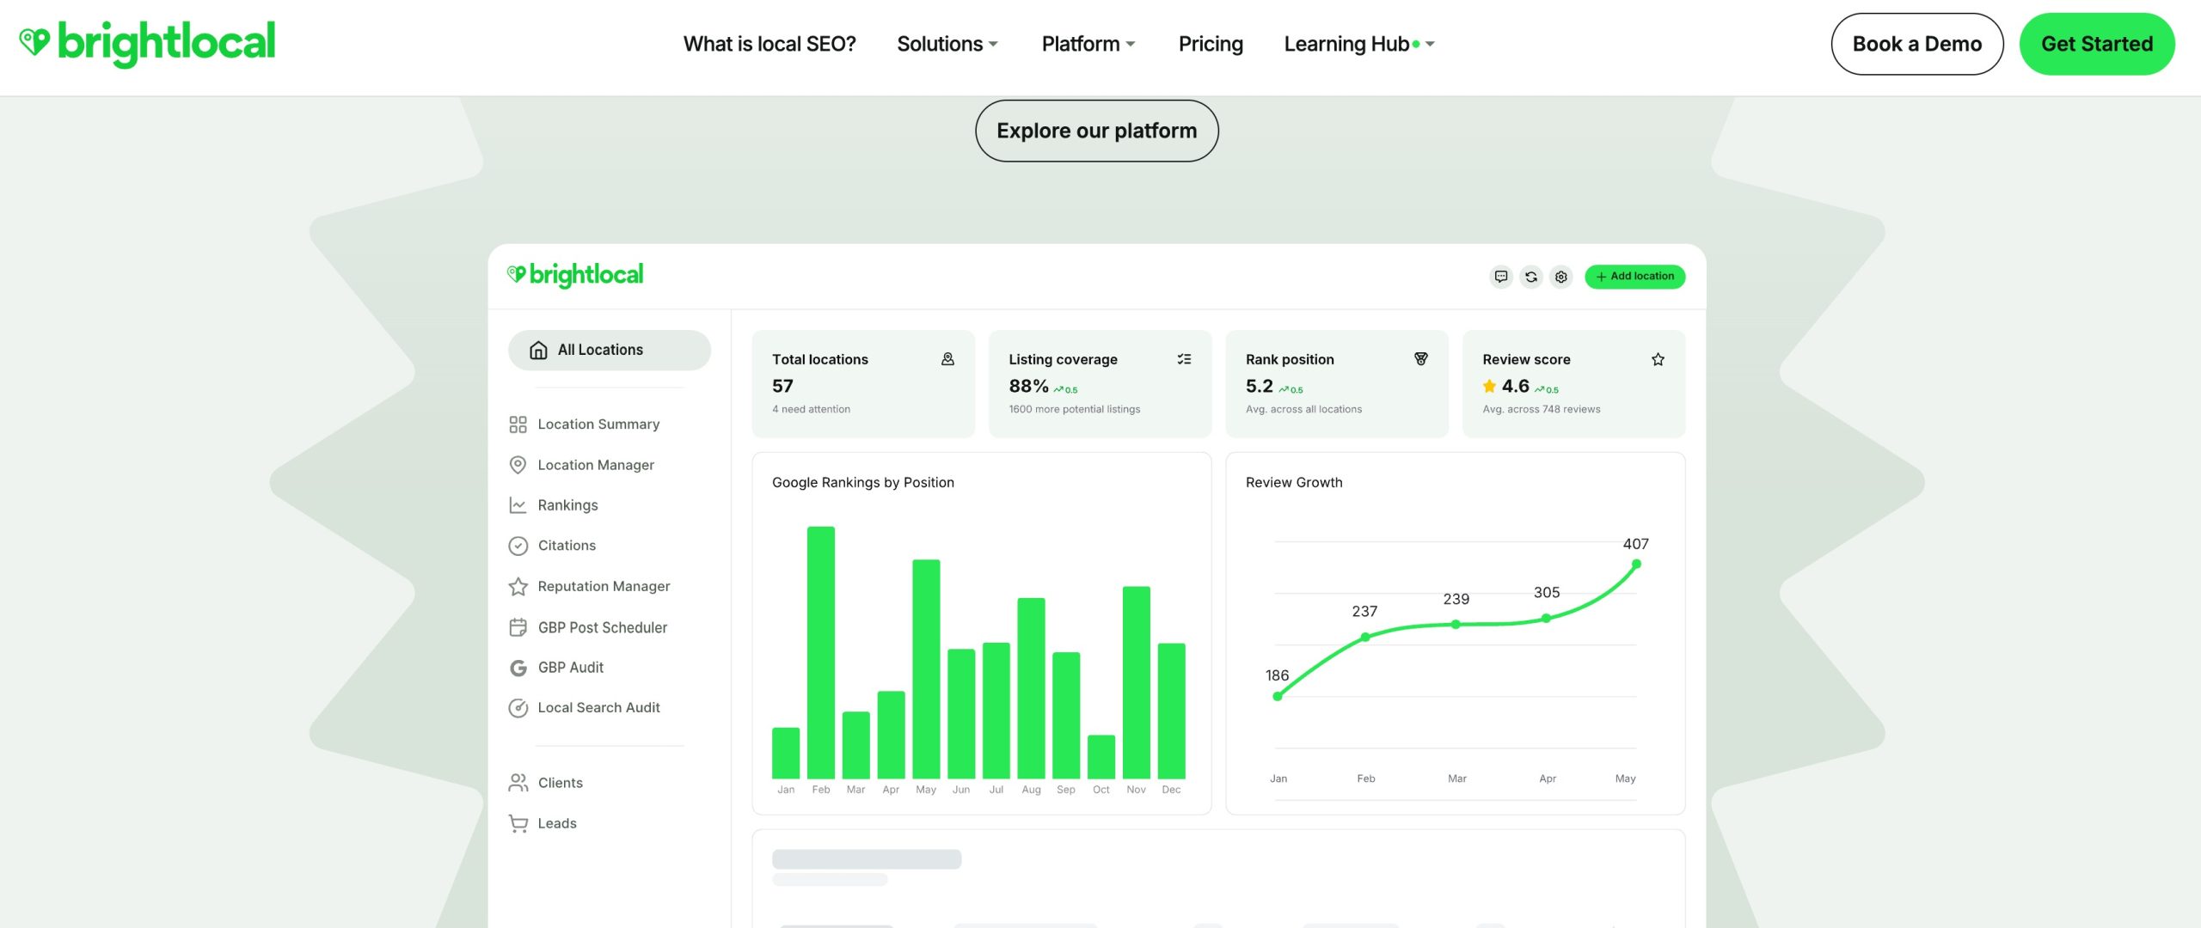Click the Review Growth chart title

1294,483
